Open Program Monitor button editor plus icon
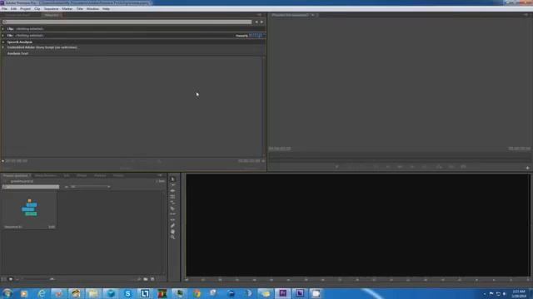Image resolution: width=533 pixels, height=299 pixels. coord(527,168)
